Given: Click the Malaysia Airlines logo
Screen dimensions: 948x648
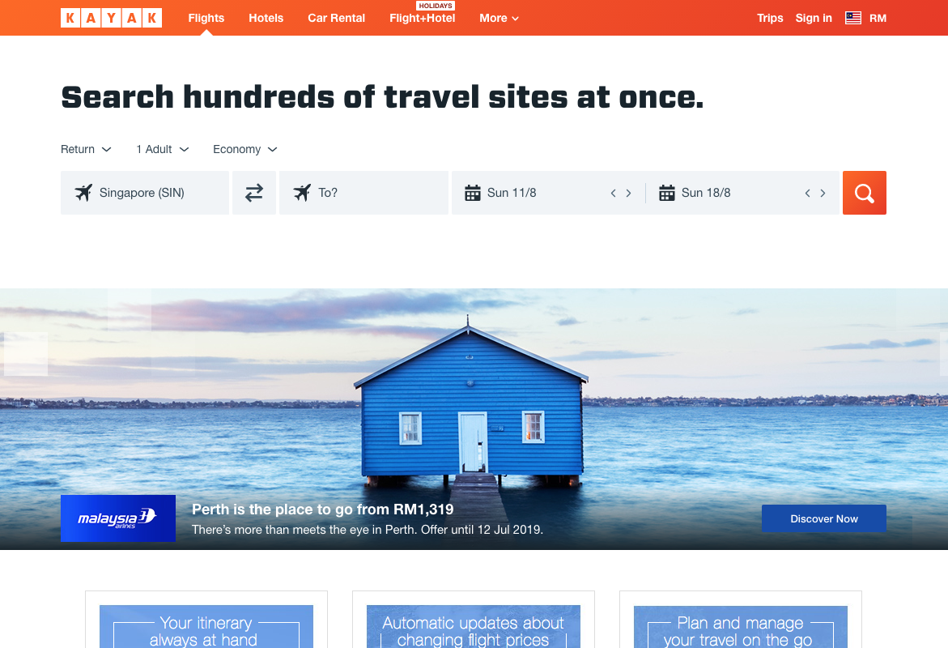Looking at the screenshot, I should tap(118, 518).
